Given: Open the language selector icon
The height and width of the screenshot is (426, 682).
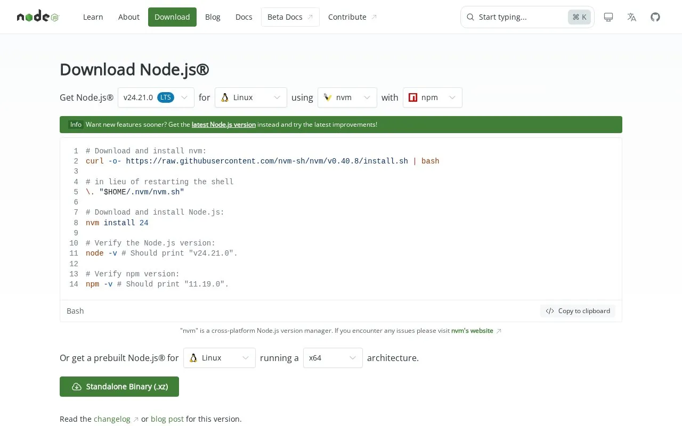Looking at the screenshot, I should [x=632, y=17].
